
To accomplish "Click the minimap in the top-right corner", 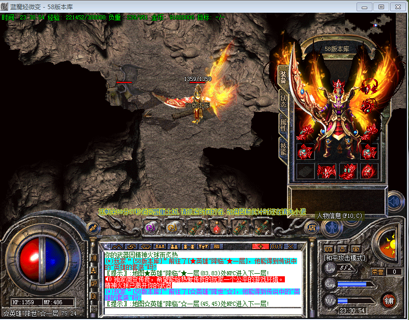I will point(370,26).
